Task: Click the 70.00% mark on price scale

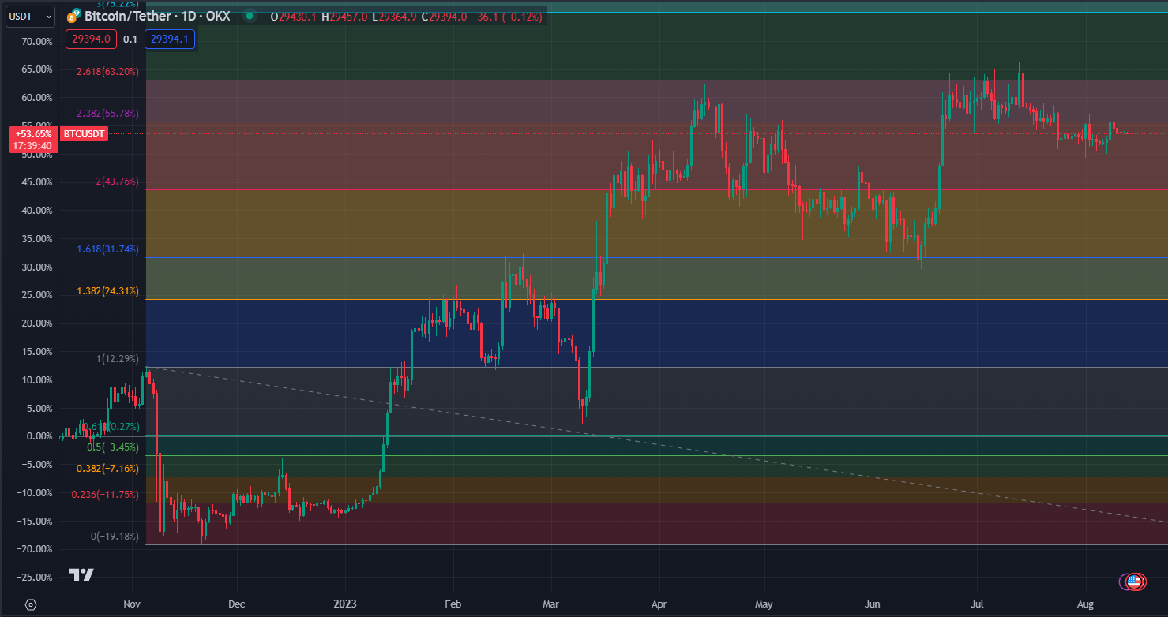Action: pyautogui.click(x=36, y=41)
